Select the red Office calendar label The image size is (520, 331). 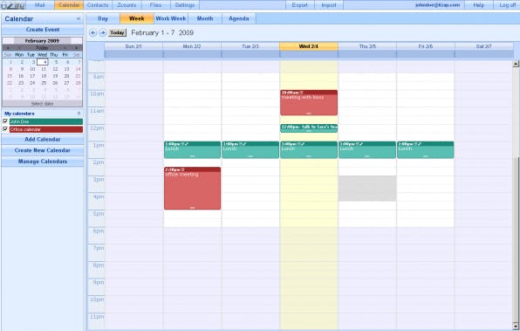tap(46, 129)
